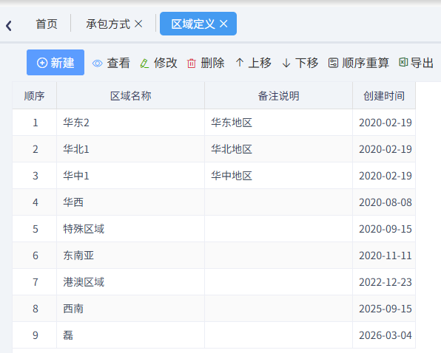Click the 新建 button
The height and width of the screenshot is (353, 441).
click(x=55, y=62)
